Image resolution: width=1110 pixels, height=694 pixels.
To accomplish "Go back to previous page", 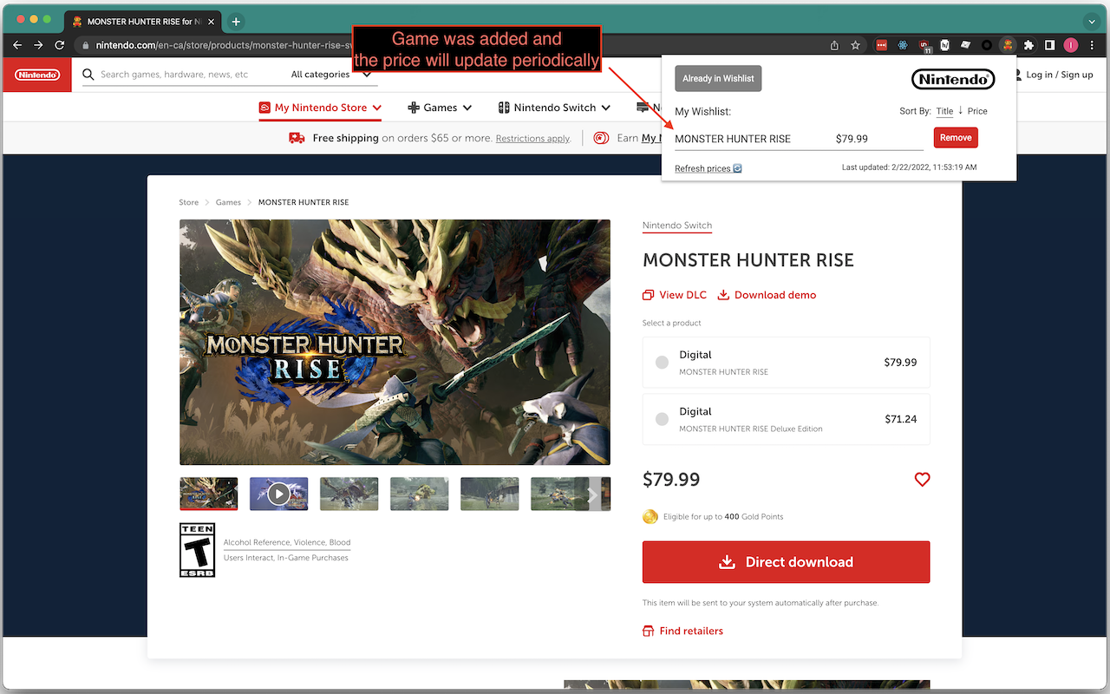I will pos(17,45).
